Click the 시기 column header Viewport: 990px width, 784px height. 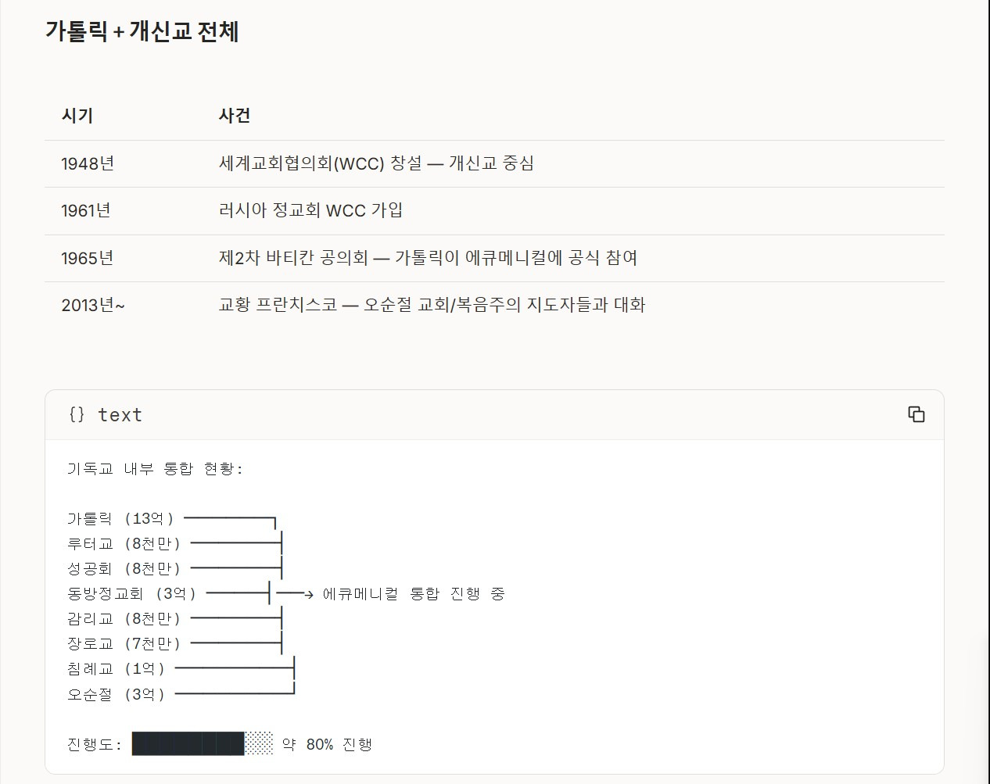point(77,116)
